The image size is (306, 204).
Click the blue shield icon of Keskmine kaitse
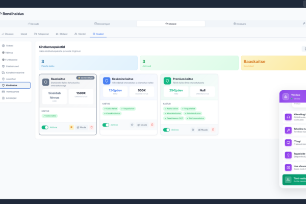pyautogui.click(x=107, y=81)
